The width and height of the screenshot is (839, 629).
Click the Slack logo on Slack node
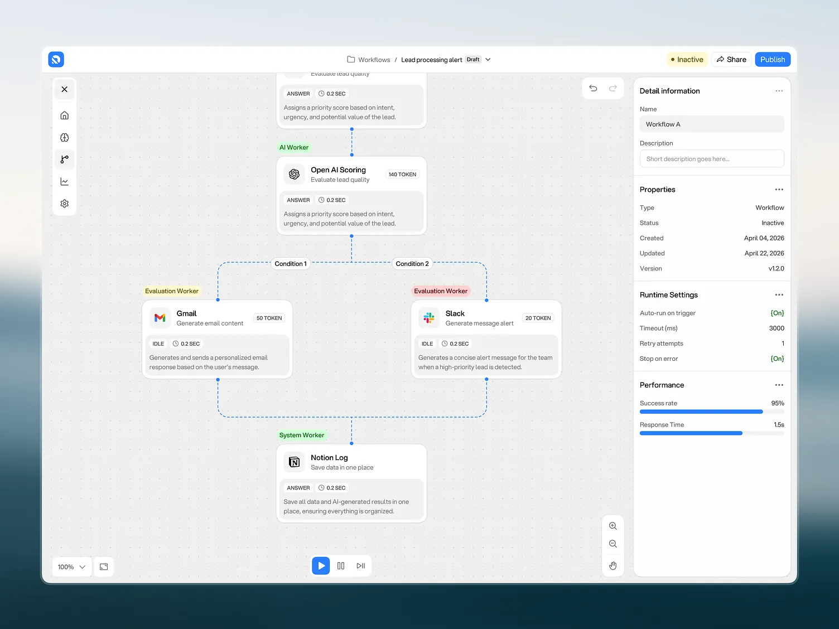click(429, 318)
